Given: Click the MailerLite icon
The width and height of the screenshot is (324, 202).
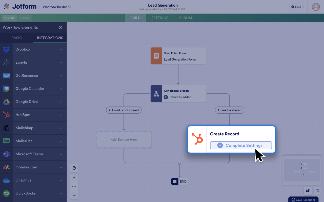Looking at the screenshot, I should (x=6, y=141).
